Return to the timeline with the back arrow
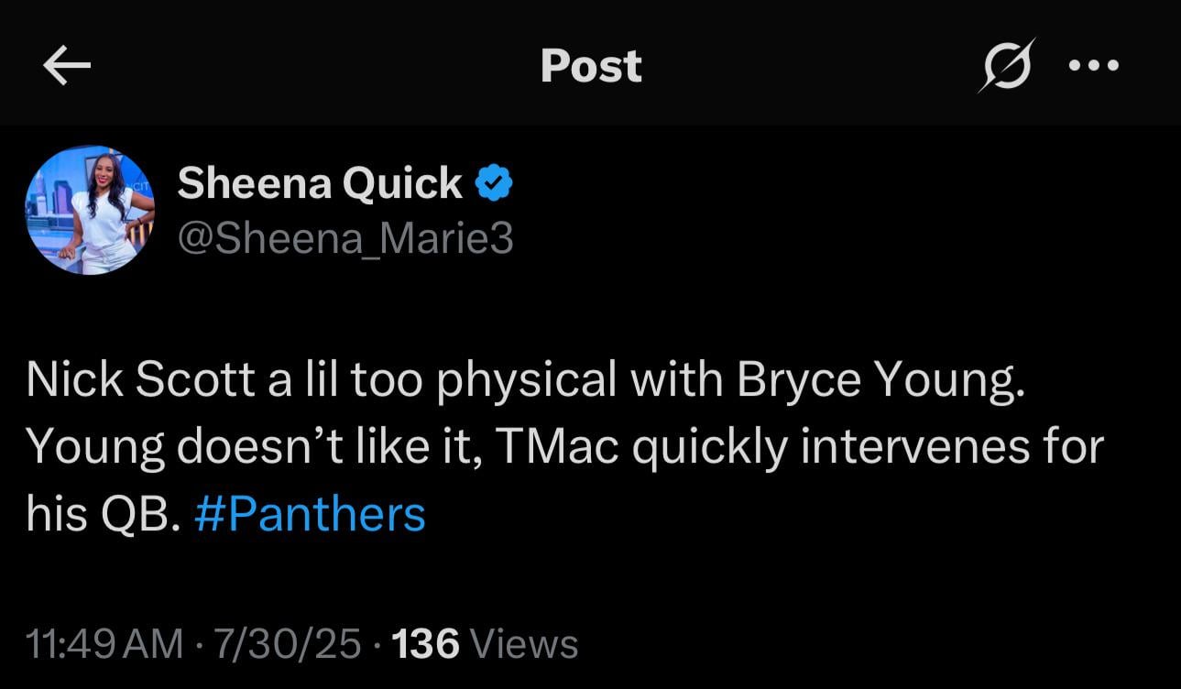Viewport: 1181px width, 689px height. pyautogui.click(x=66, y=64)
